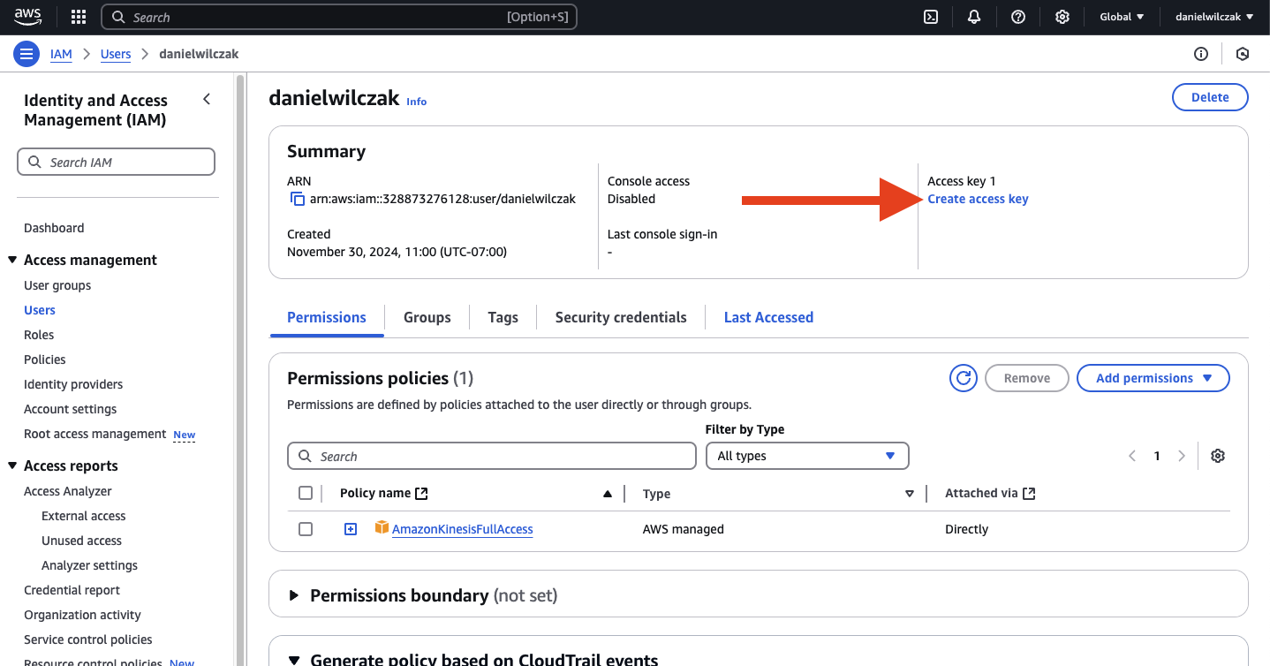This screenshot has height=666, width=1270.
Task: Focus the permissions policies search field
Action: pyautogui.click(x=492, y=456)
